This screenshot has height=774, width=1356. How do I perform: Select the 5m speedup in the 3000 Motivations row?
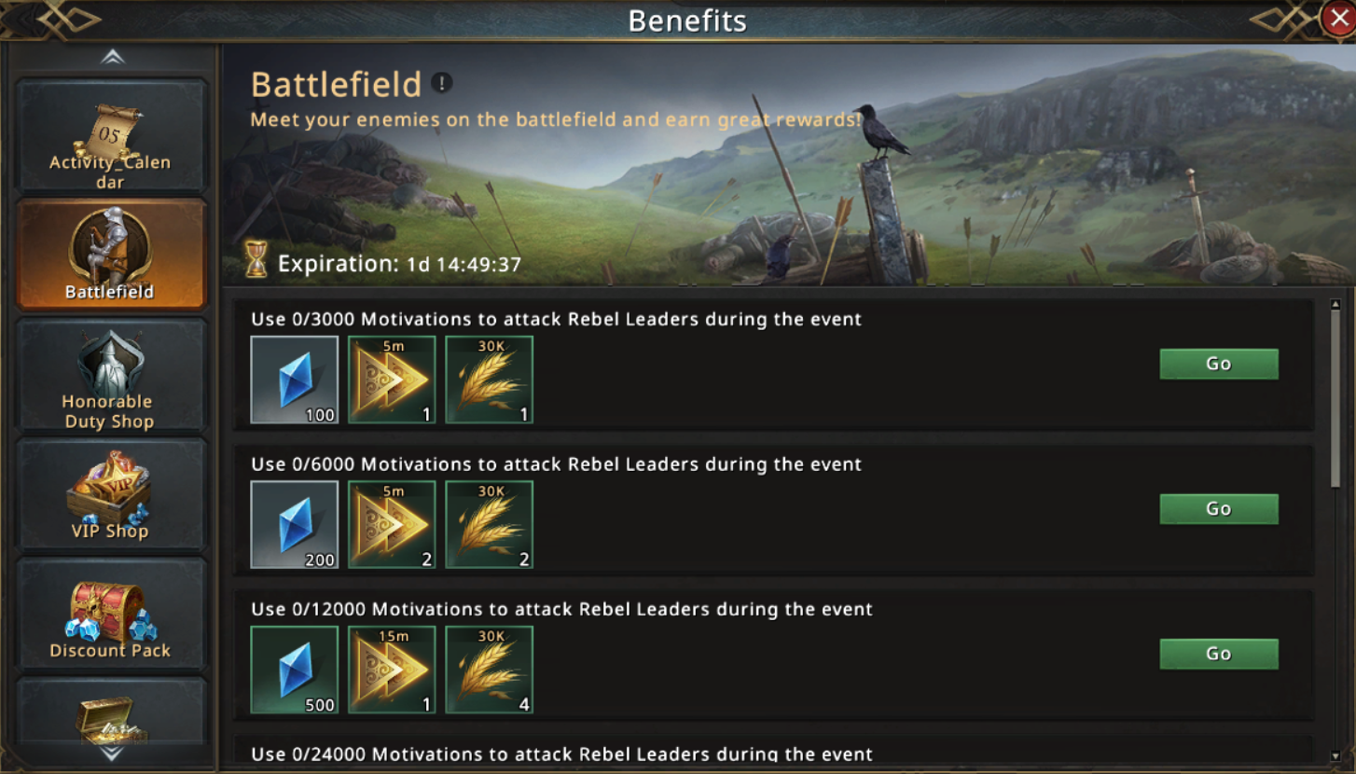(392, 380)
